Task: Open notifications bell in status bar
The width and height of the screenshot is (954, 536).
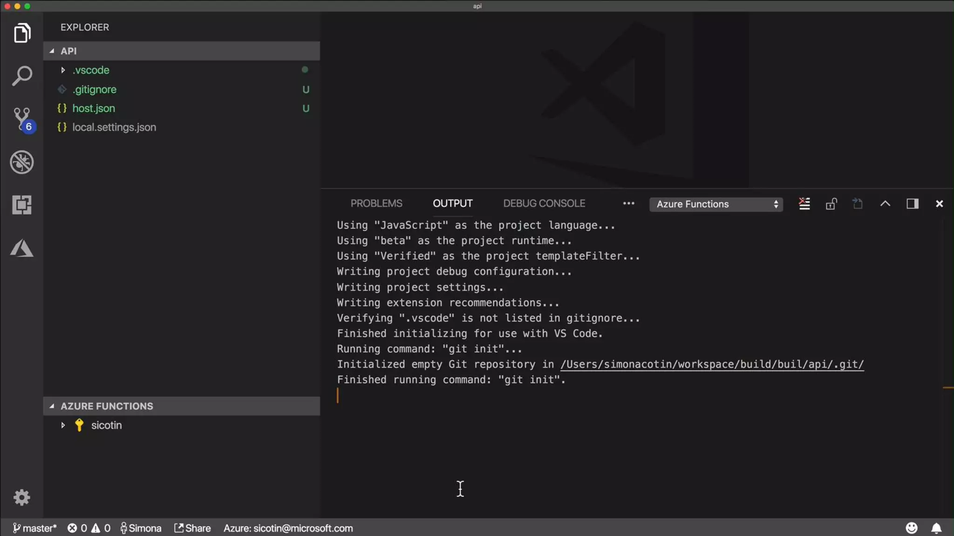Action: coord(936,528)
